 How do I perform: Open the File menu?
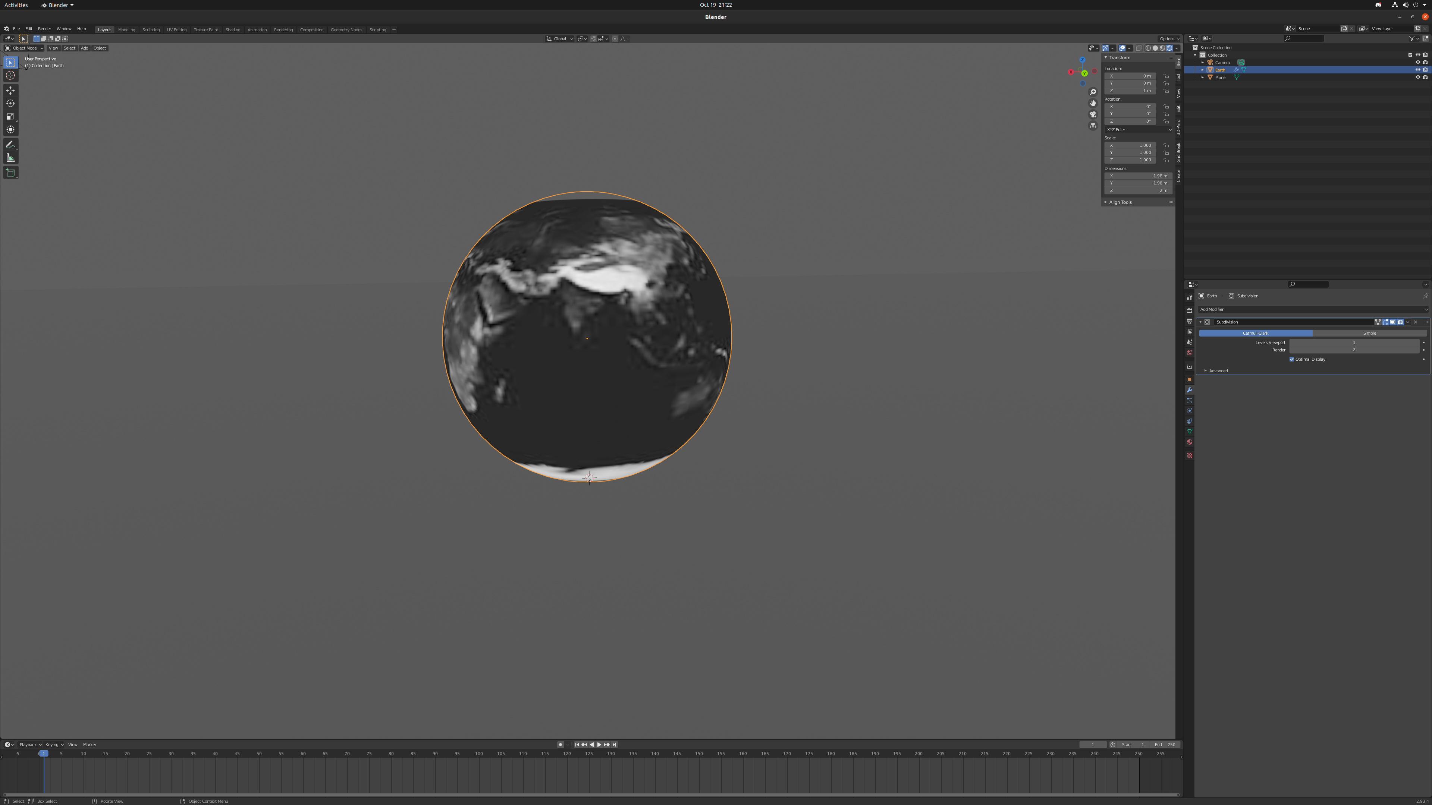tap(16, 29)
